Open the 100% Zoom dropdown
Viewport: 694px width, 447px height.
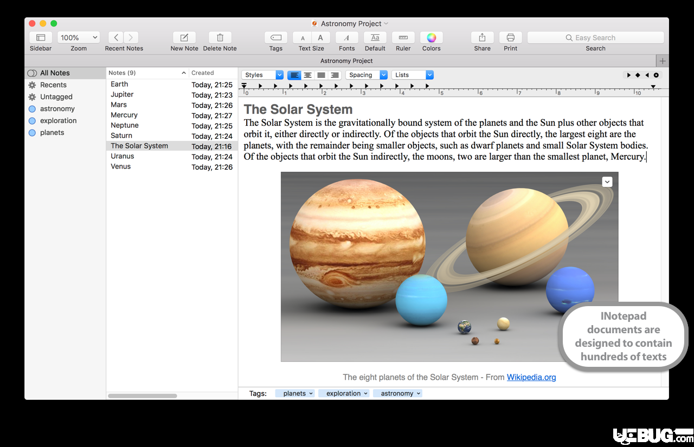point(79,37)
